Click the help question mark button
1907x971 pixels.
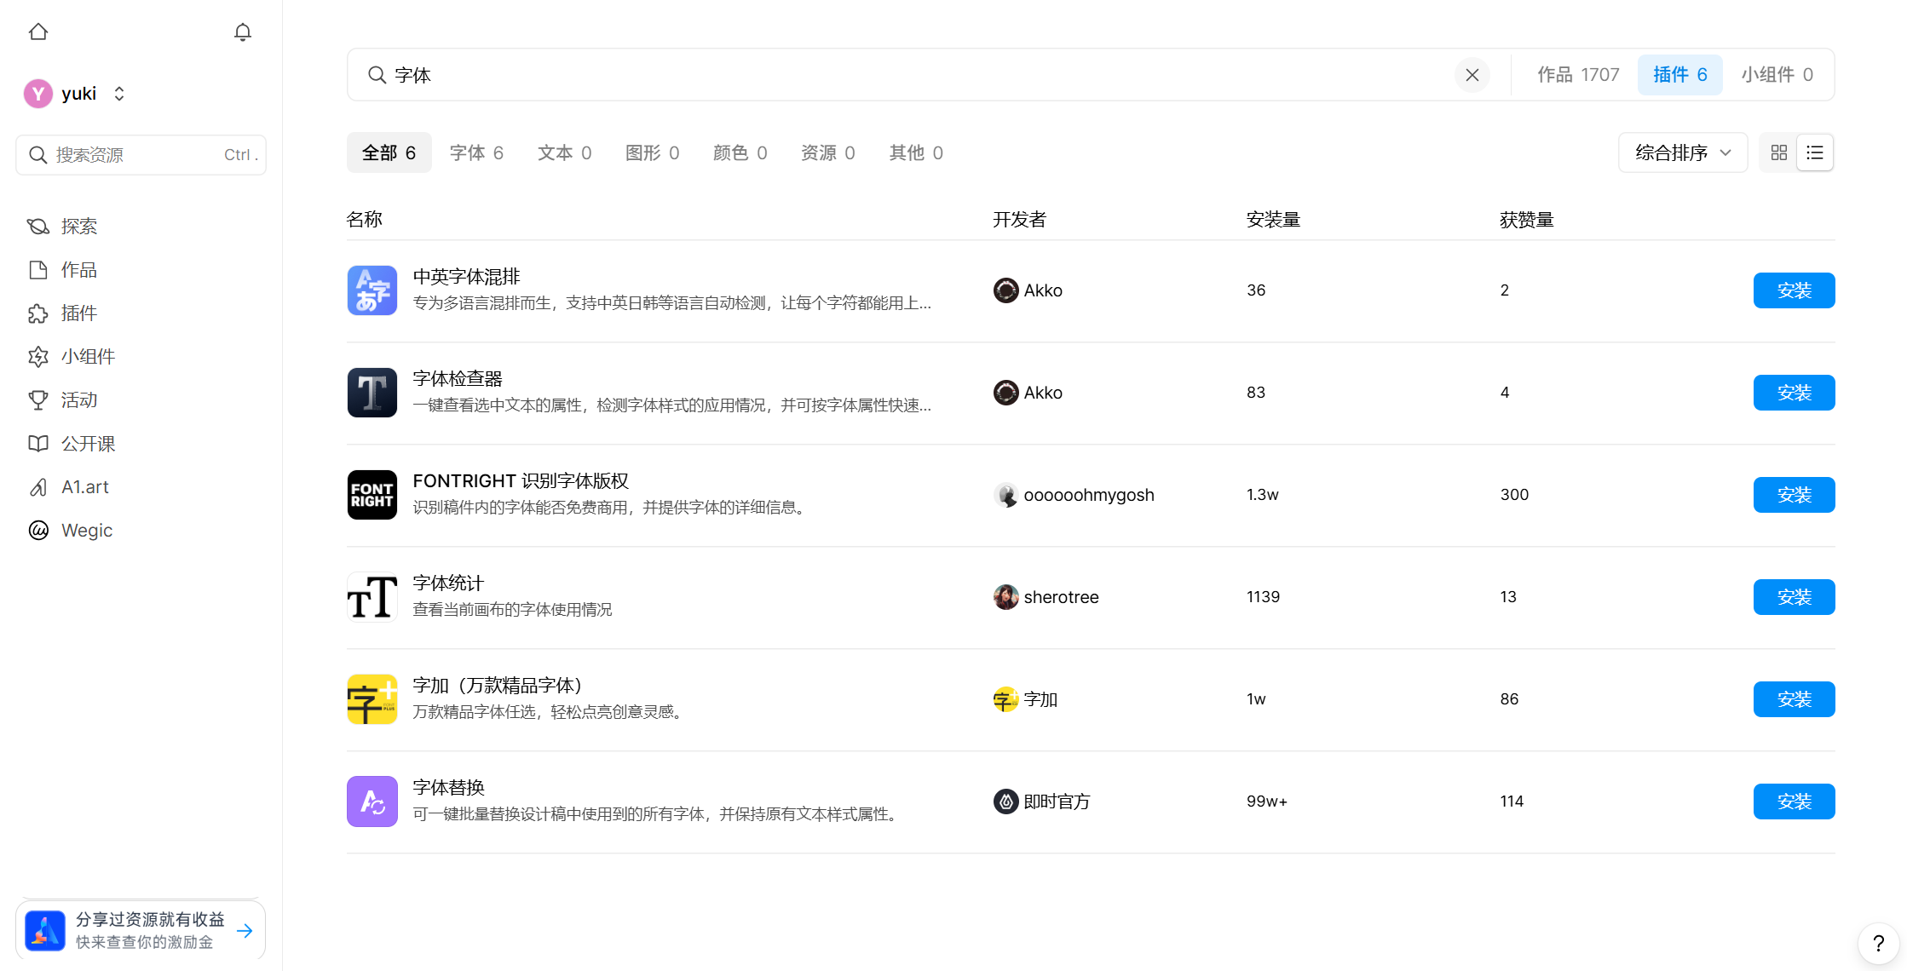pyautogui.click(x=1878, y=943)
